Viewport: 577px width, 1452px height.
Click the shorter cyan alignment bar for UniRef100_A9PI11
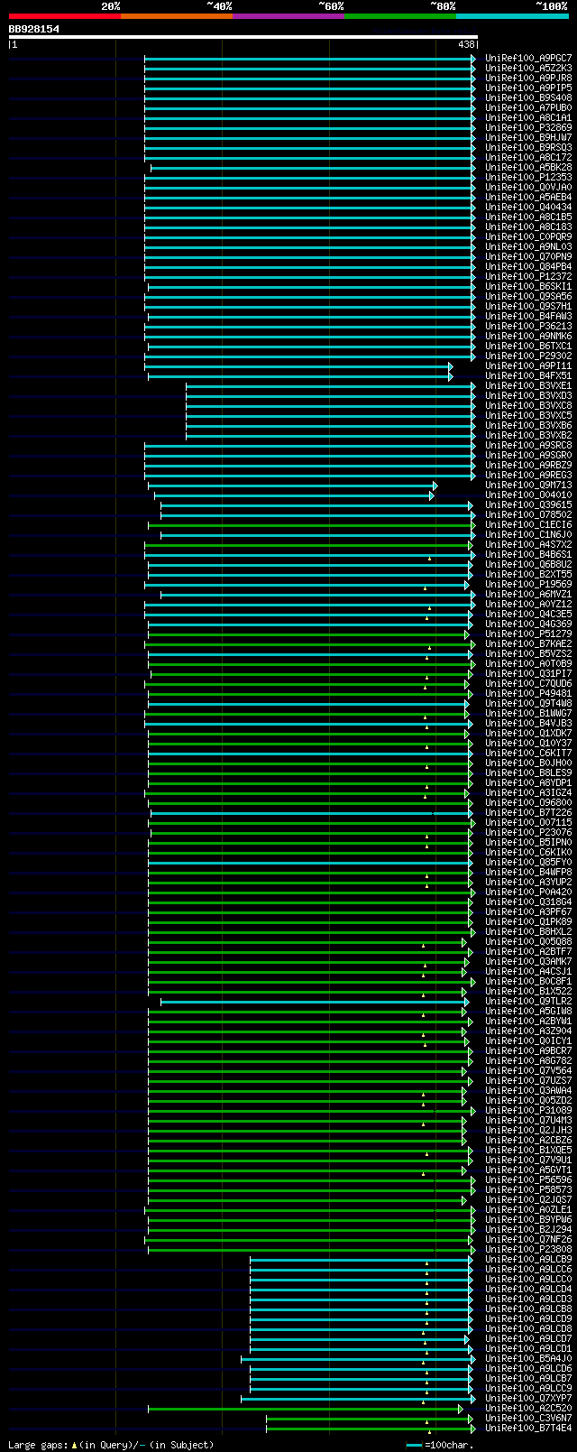pyautogui.click(x=298, y=366)
